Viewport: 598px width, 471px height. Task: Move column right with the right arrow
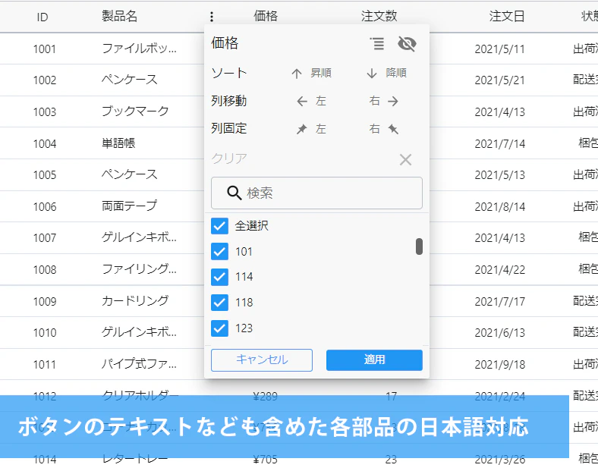[393, 102]
